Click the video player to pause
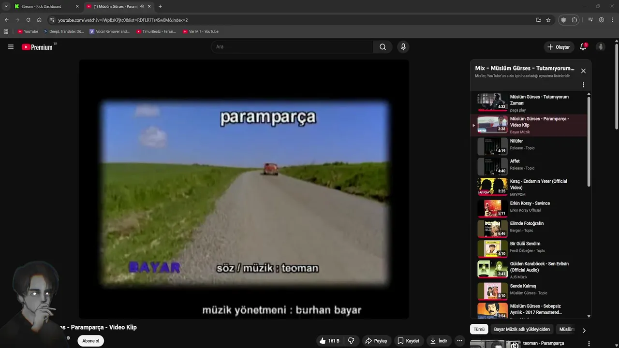 click(244, 189)
